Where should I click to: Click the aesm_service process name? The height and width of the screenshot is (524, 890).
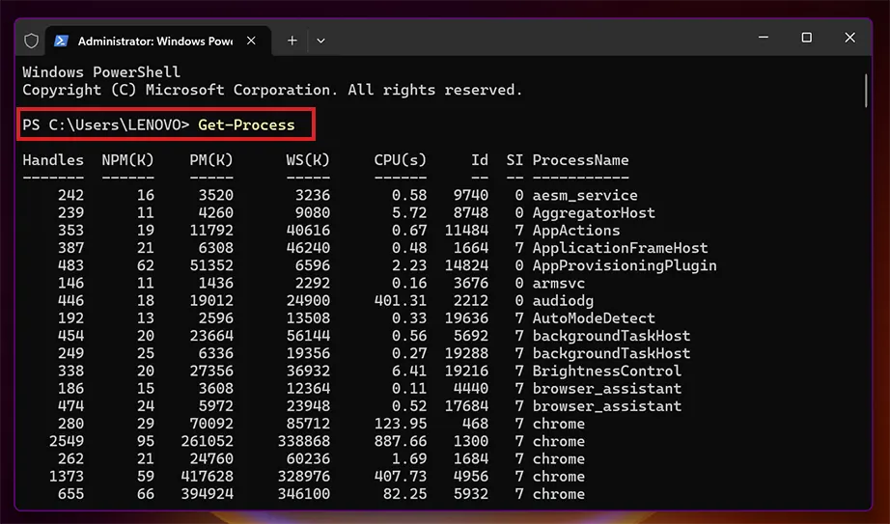[585, 195]
